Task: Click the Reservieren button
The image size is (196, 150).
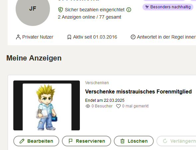Action: (x=87, y=141)
